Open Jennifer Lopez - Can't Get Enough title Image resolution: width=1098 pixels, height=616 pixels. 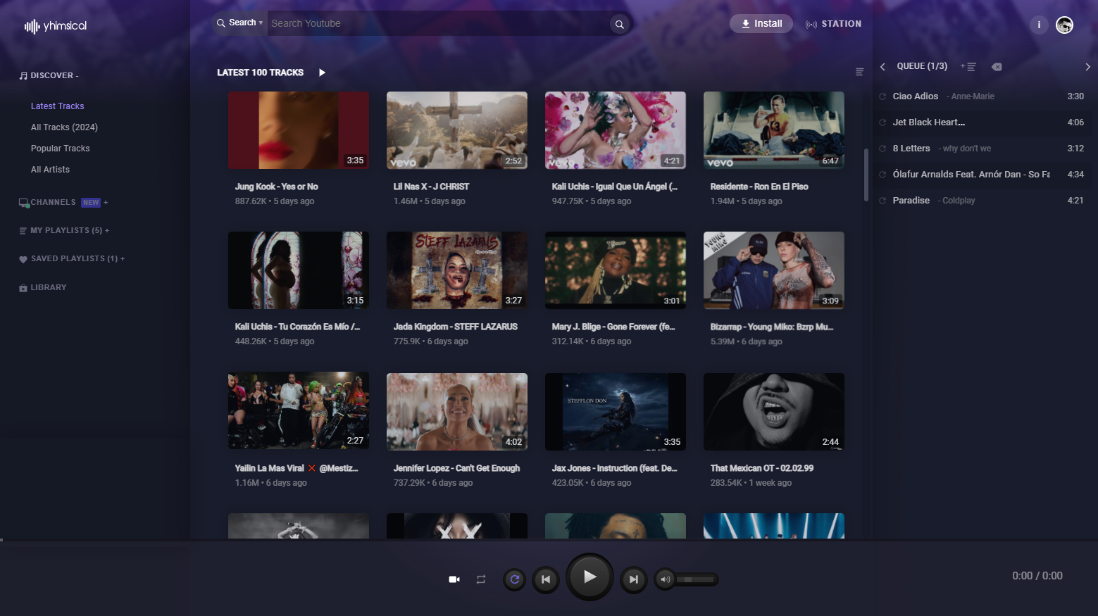[x=456, y=468]
